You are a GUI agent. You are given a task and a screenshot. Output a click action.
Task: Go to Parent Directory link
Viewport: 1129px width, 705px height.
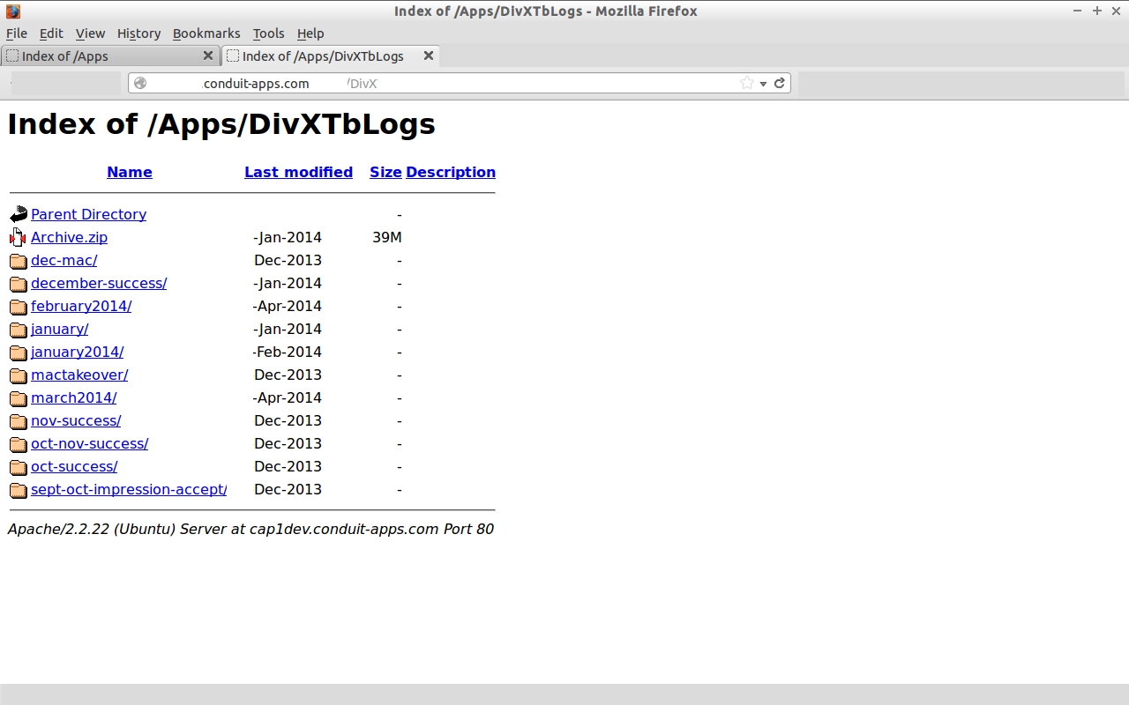click(x=88, y=214)
